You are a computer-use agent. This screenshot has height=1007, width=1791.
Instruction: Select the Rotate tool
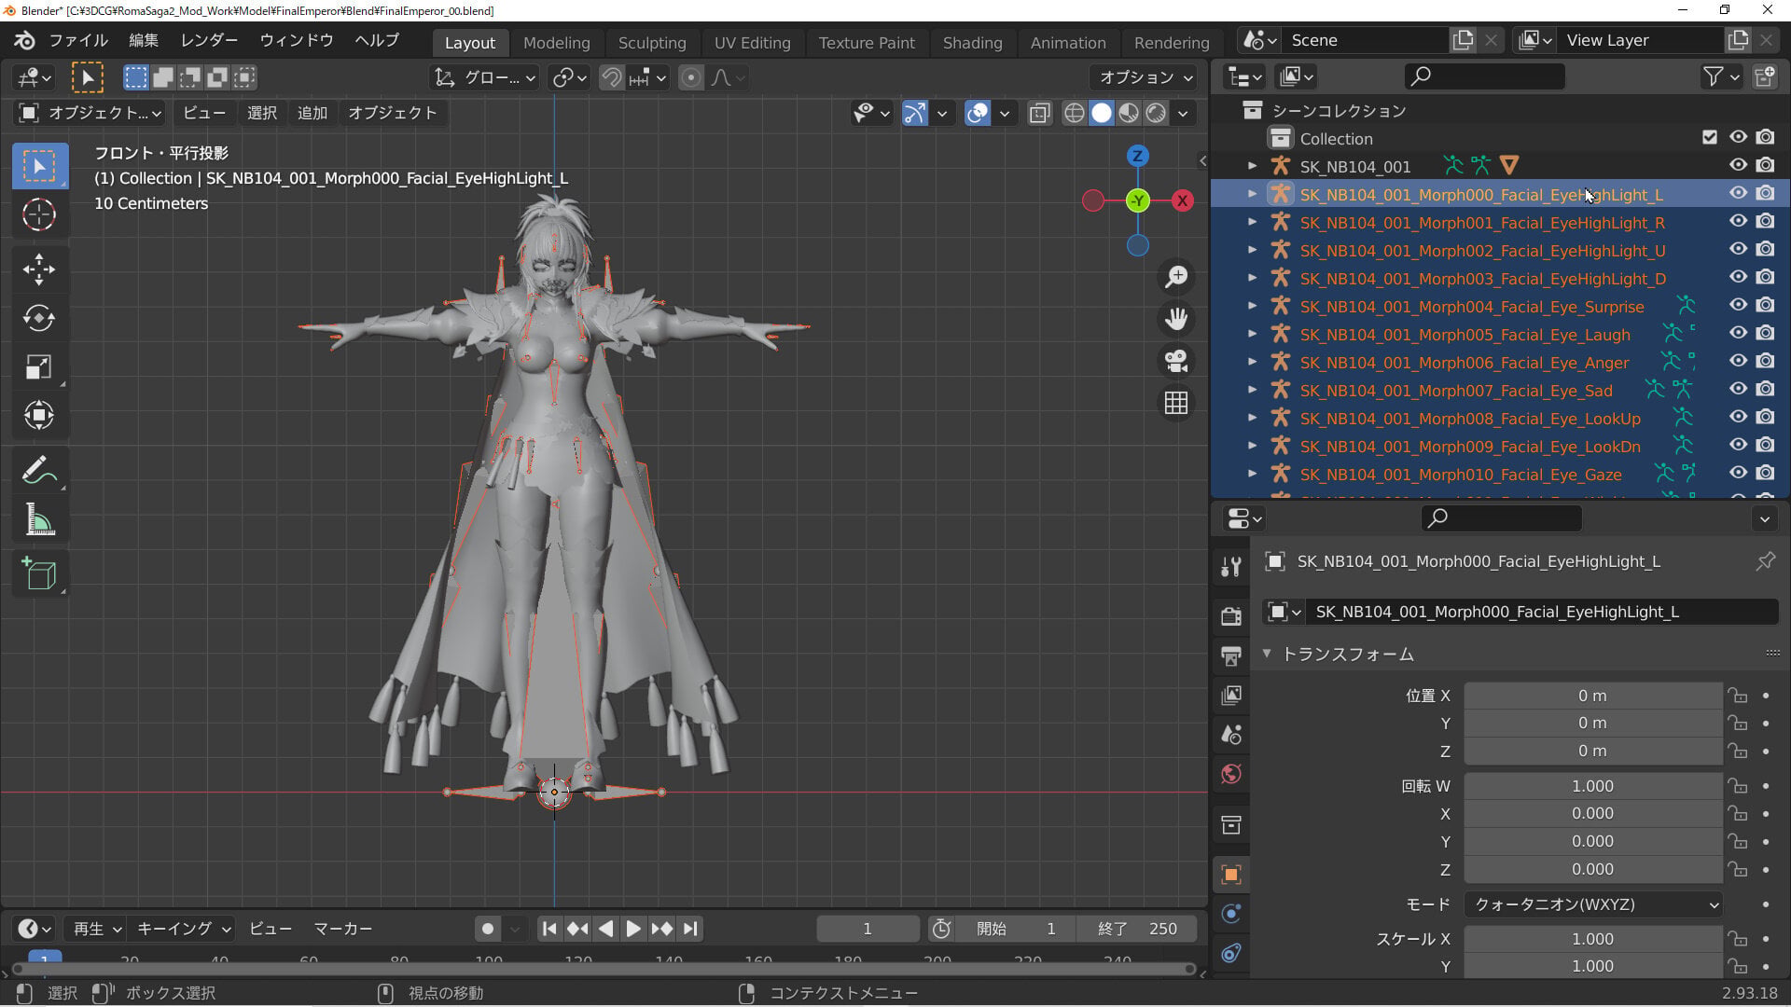(x=39, y=318)
